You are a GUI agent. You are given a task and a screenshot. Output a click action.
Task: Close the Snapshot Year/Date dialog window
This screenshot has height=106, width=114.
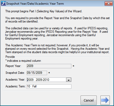point(109,4)
